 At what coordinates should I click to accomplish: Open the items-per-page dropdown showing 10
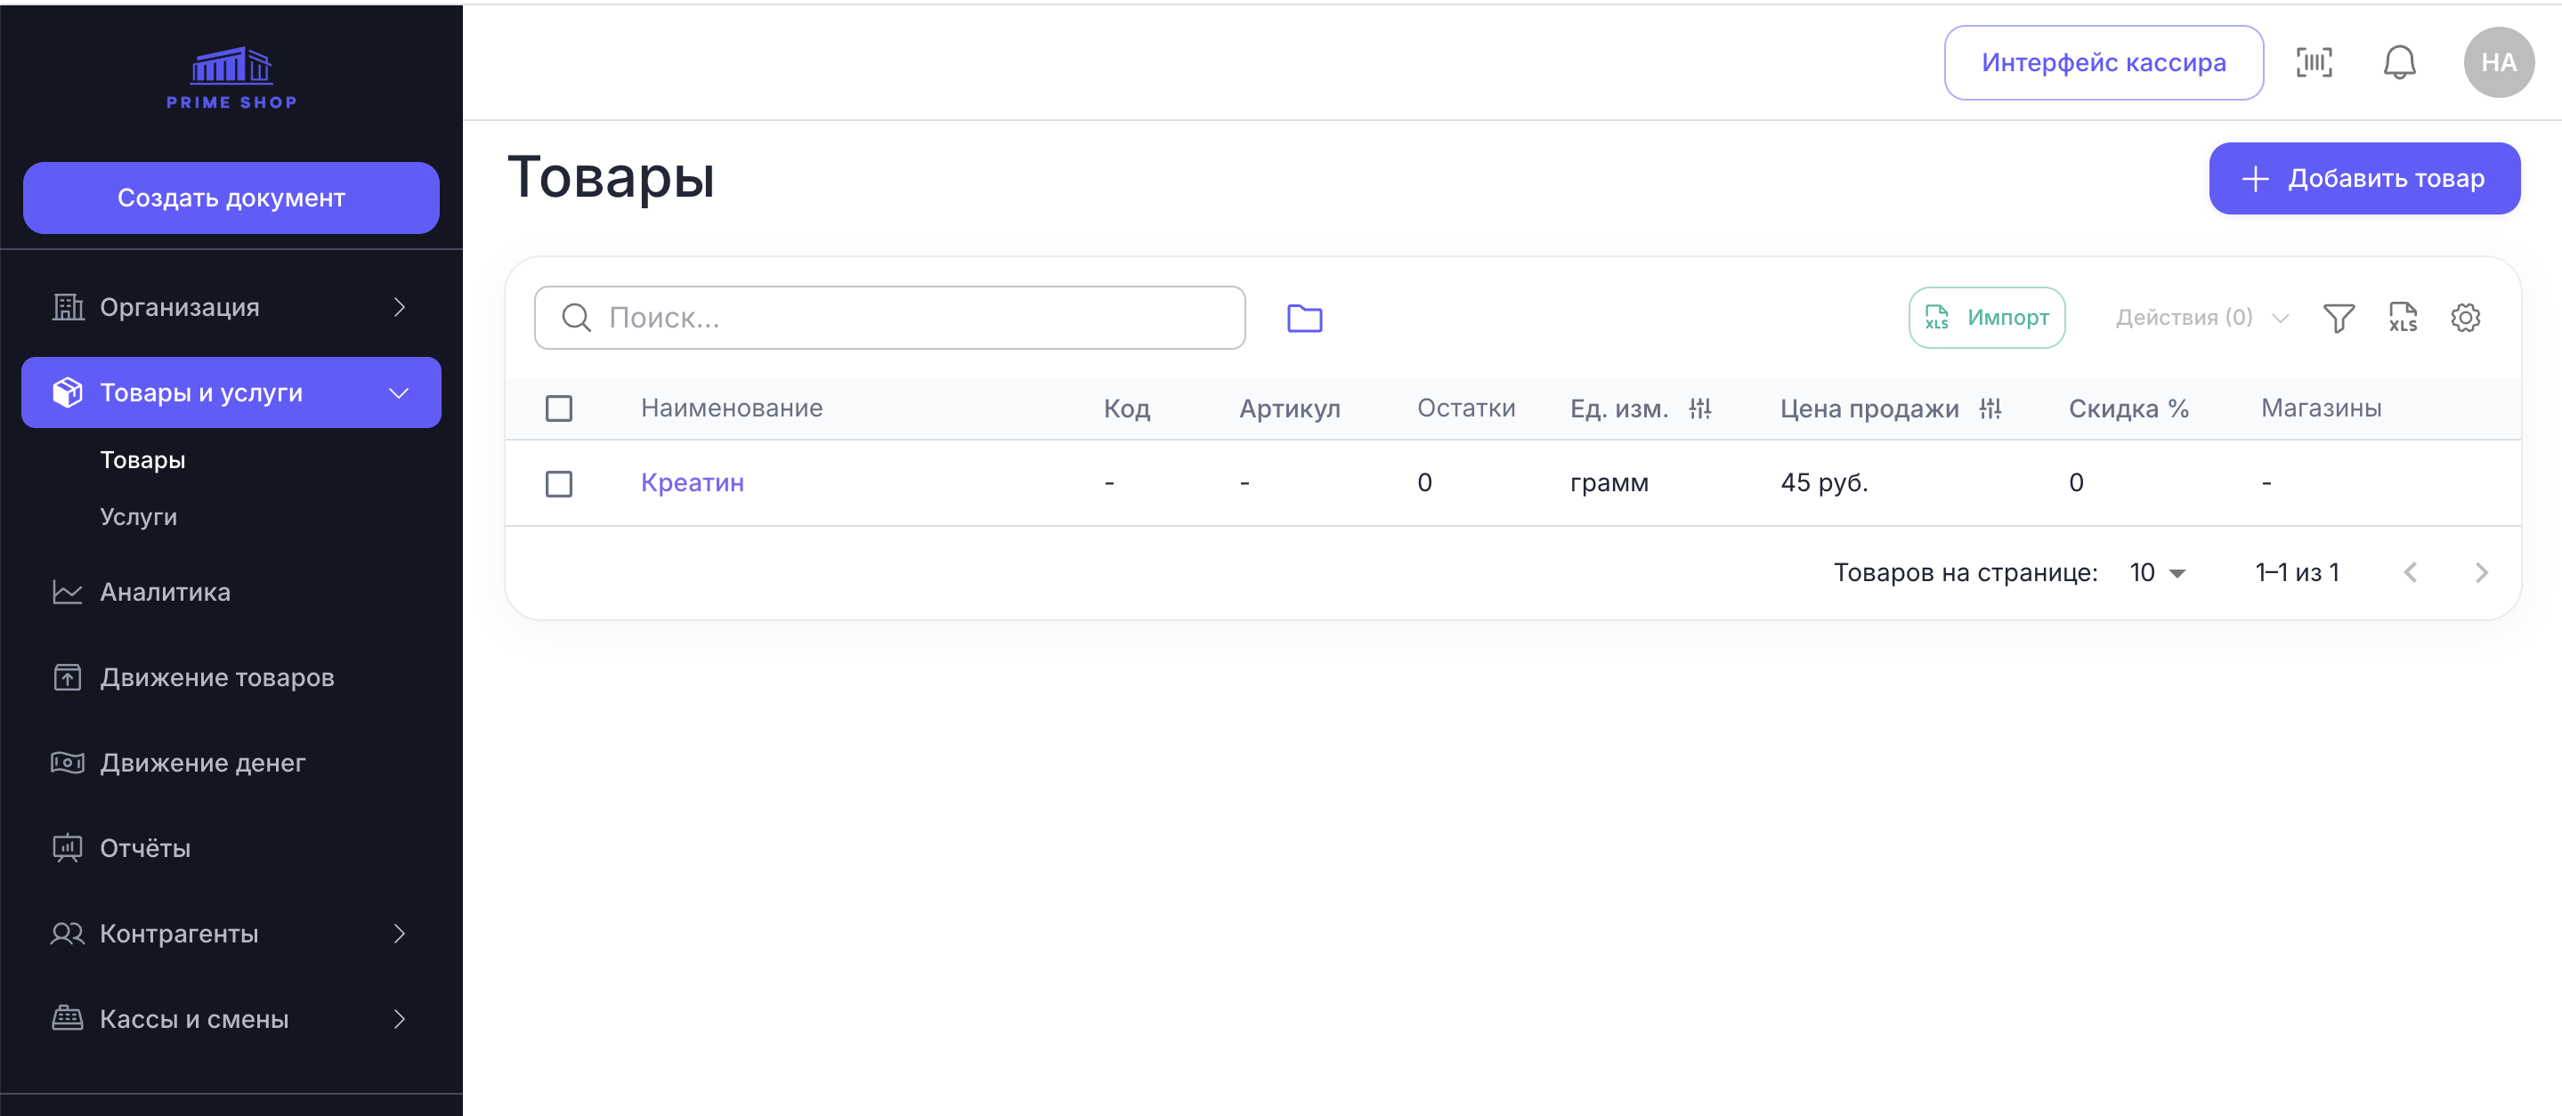pyautogui.click(x=2157, y=573)
